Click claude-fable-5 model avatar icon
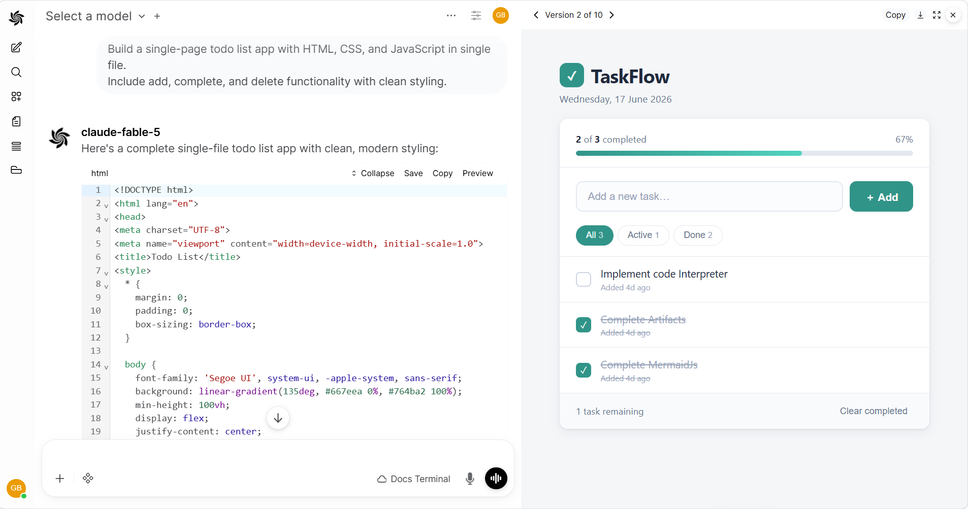Screen dimensions: 968x509 pos(59,138)
